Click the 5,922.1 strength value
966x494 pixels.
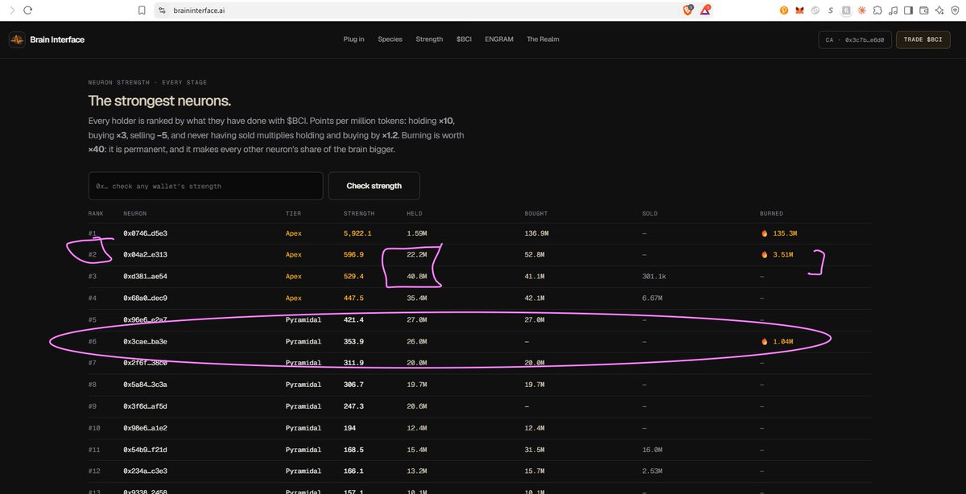click(x=357, y=233)
